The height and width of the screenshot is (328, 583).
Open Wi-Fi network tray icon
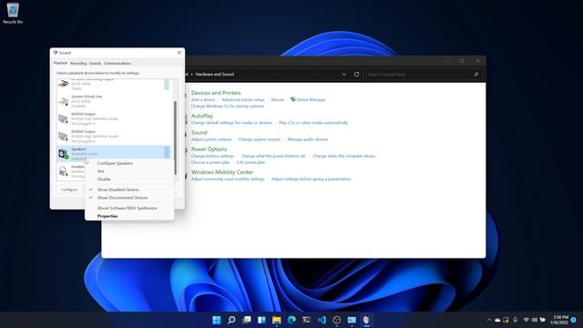click(527, 320)
